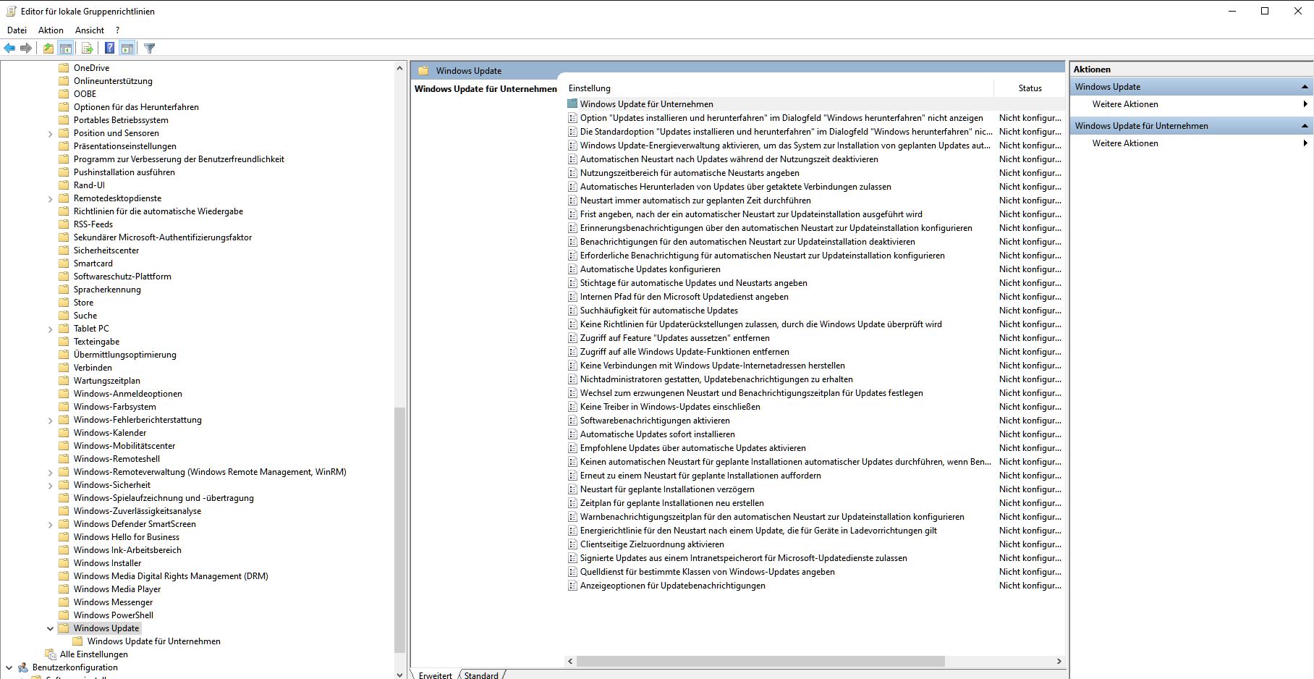Click the settings list horizontal scrollbar thumb
1314x679 pixels.
(x=760, y=662)
